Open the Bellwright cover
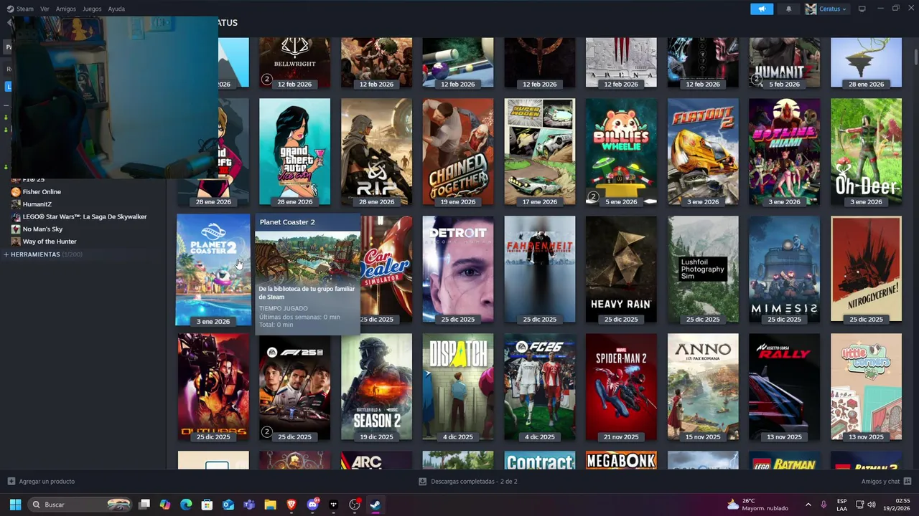The image size is (919, 516). (294, 63)
